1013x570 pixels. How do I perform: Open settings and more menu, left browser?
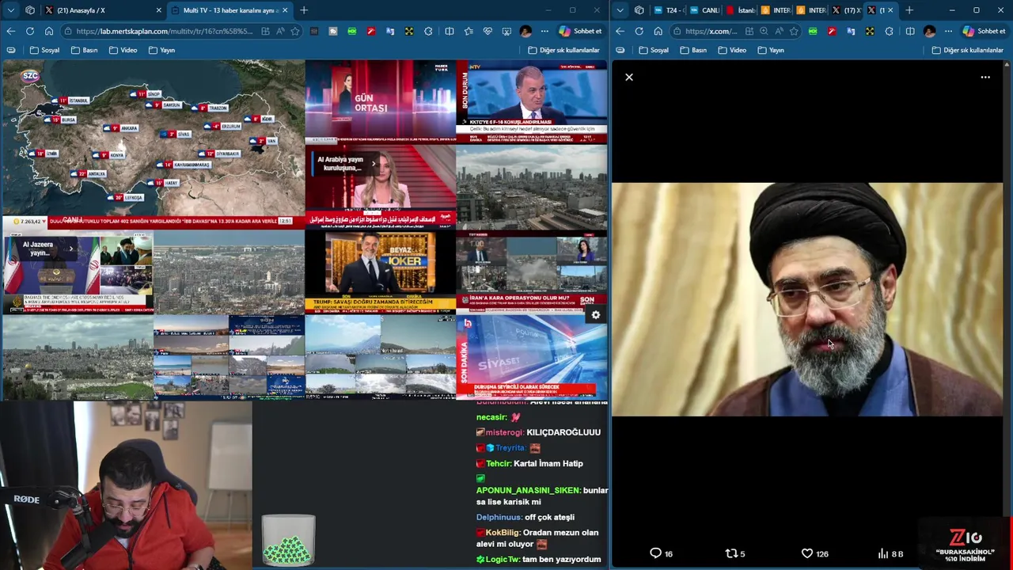544,31
